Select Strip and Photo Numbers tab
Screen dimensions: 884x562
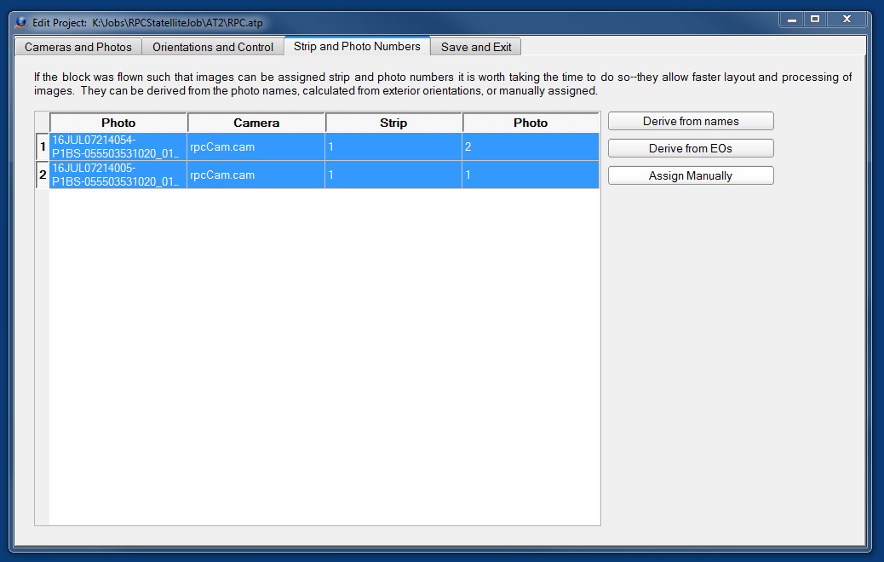tap(357, 46)
